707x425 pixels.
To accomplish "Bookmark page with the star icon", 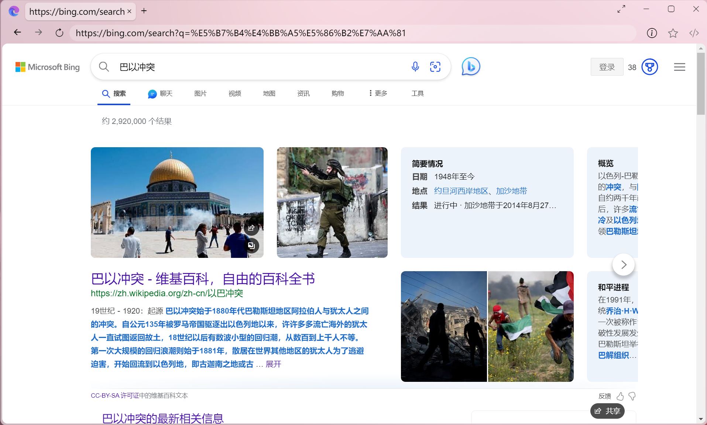I will [673, 33].
